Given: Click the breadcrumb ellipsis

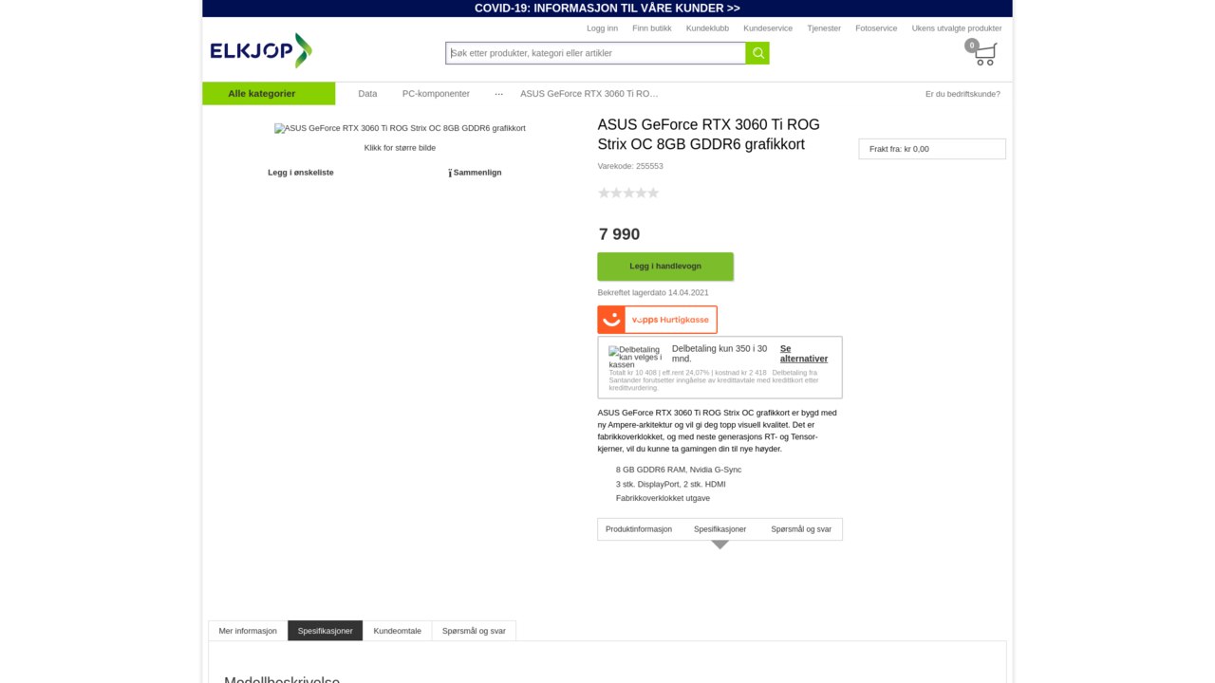Looking at the screenshot, I should (x=499, y=94).
